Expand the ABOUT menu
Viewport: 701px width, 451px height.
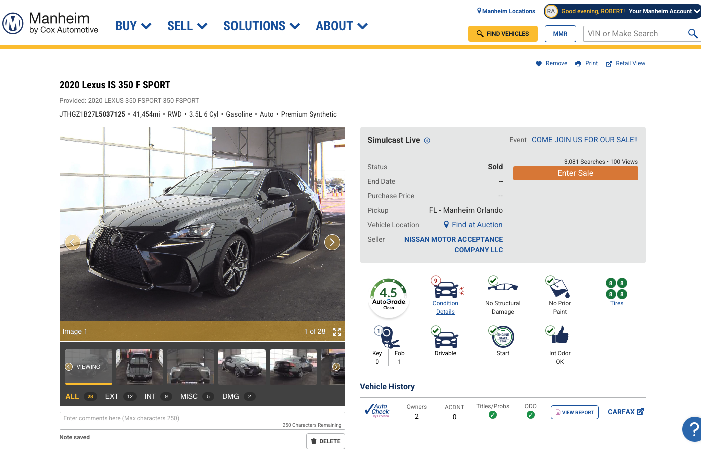click(342, 26)
